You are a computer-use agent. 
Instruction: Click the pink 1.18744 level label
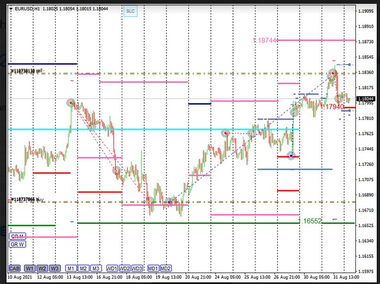[x=265, y=40]
